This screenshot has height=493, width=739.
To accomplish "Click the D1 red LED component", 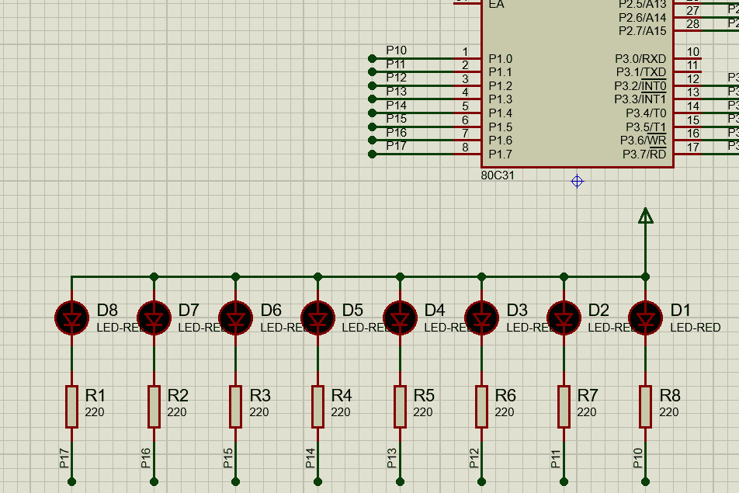I will [x=645, y=318].
